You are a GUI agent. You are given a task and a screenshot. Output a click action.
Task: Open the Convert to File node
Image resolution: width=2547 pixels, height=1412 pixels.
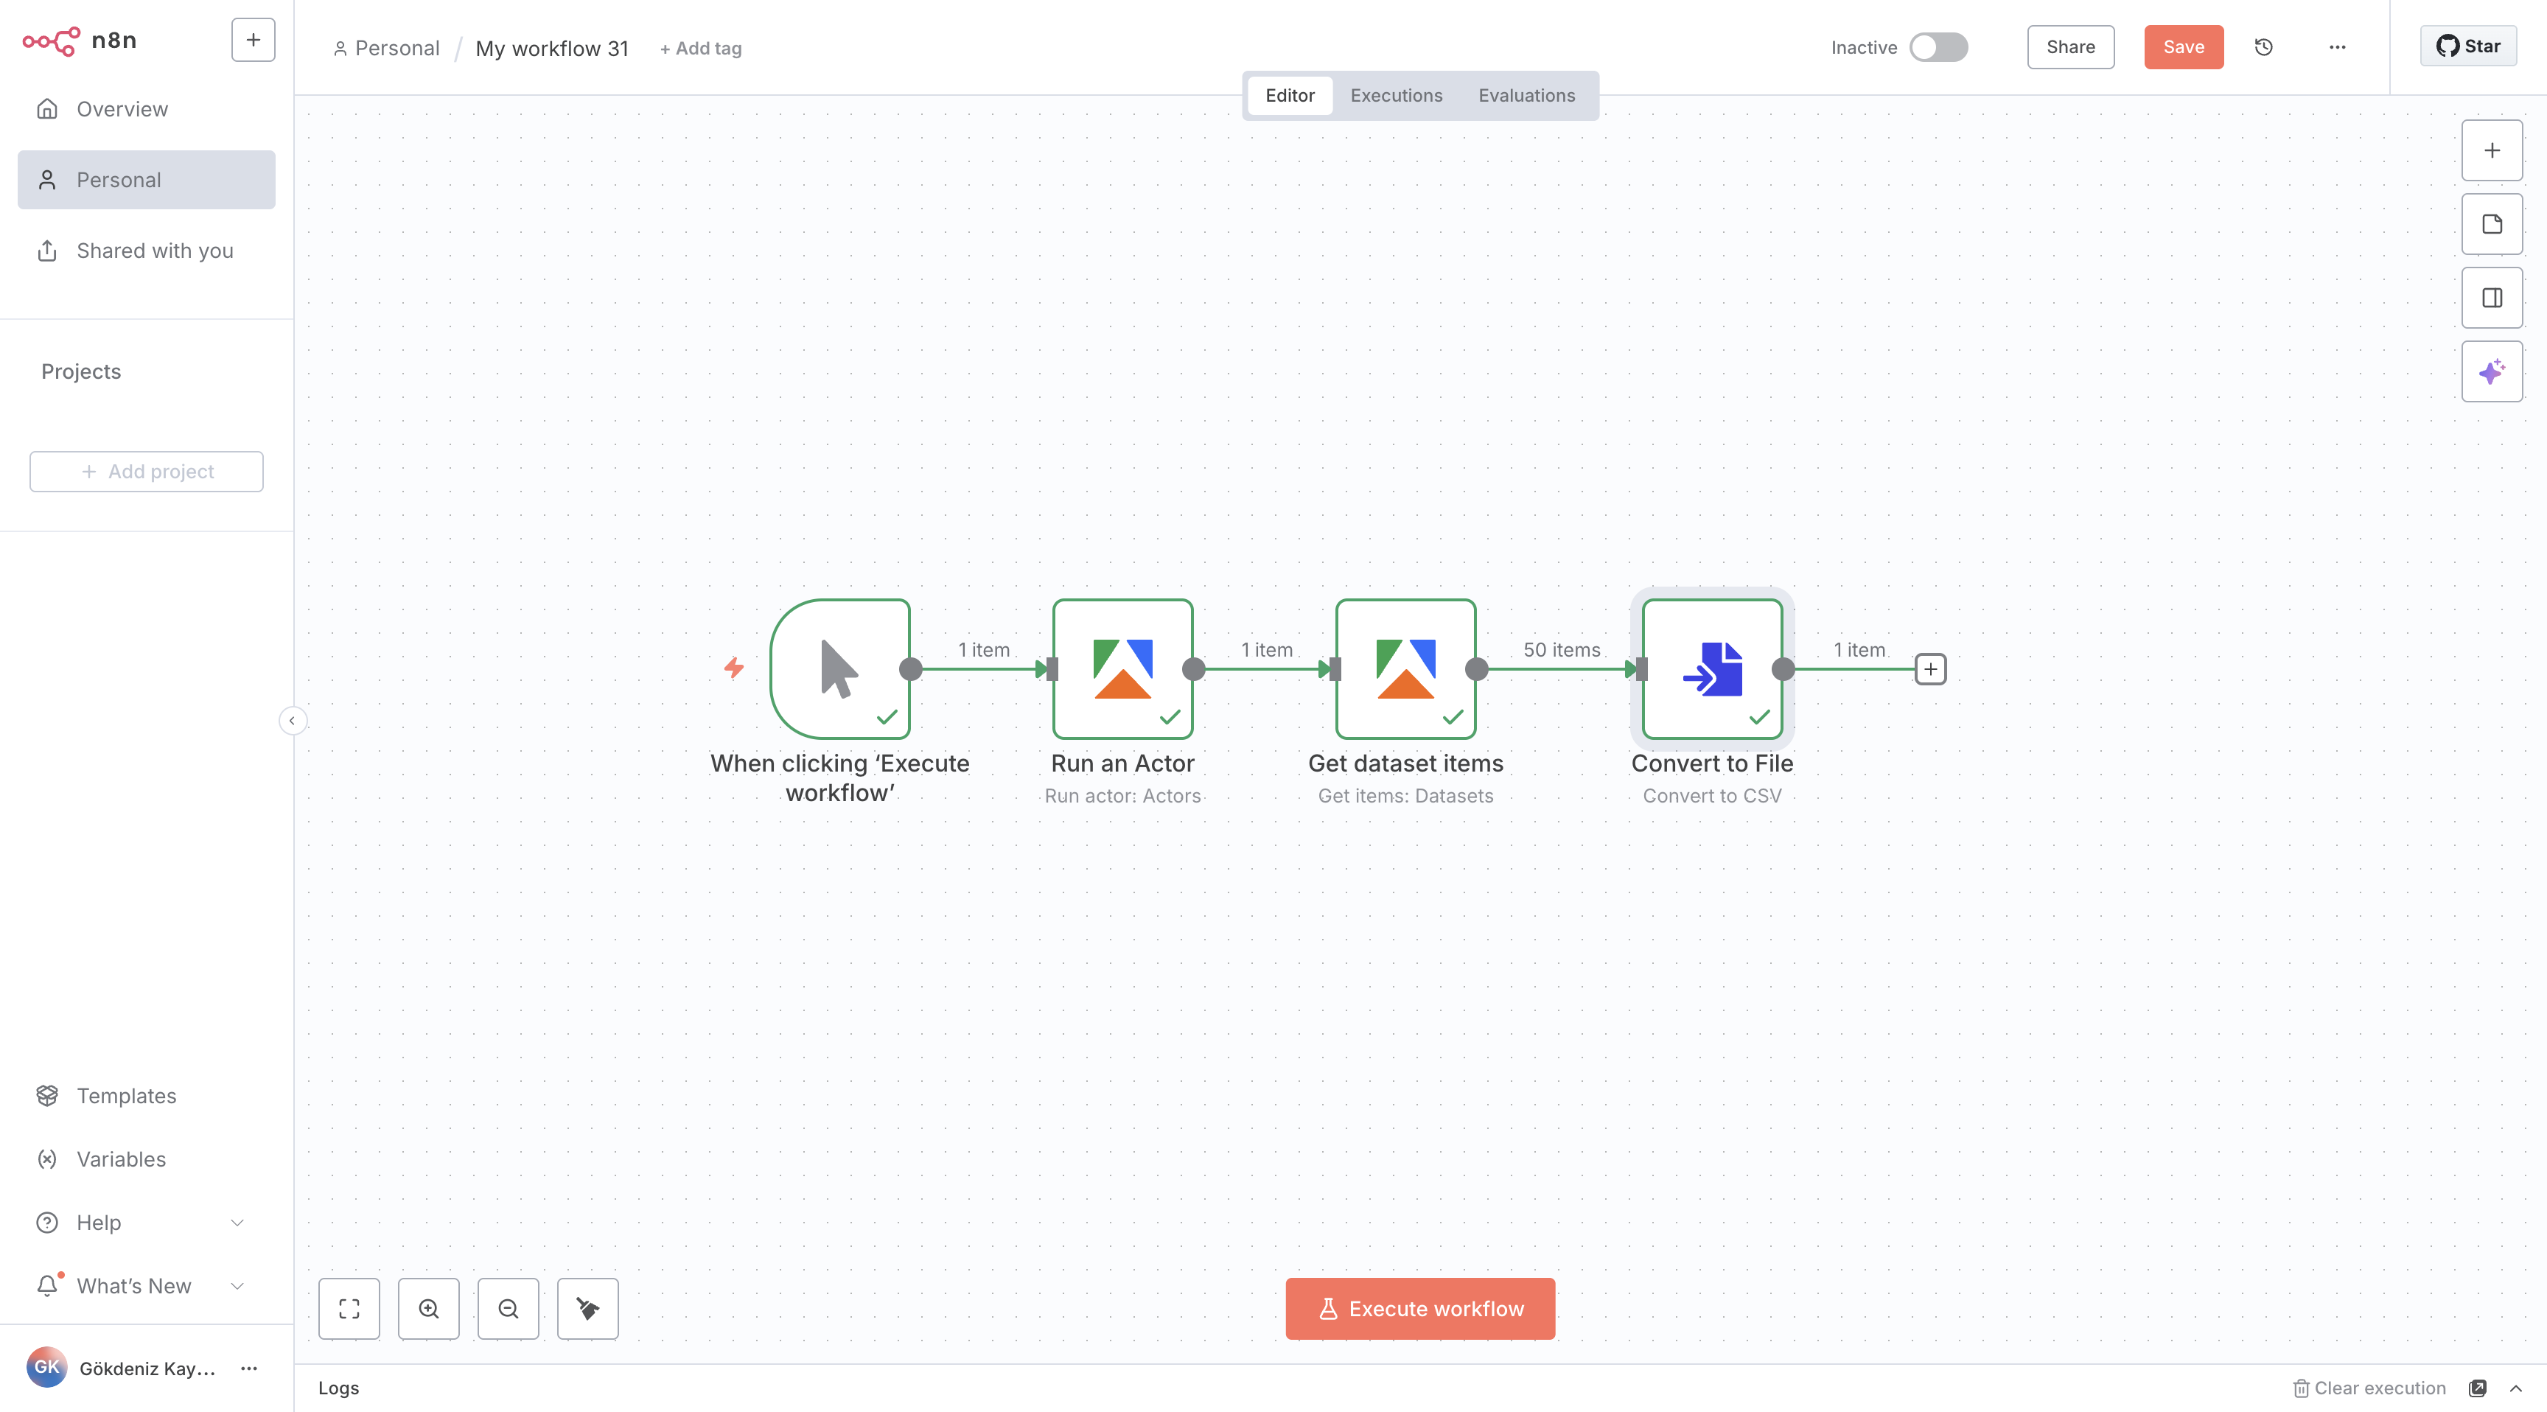[1711, 668]
